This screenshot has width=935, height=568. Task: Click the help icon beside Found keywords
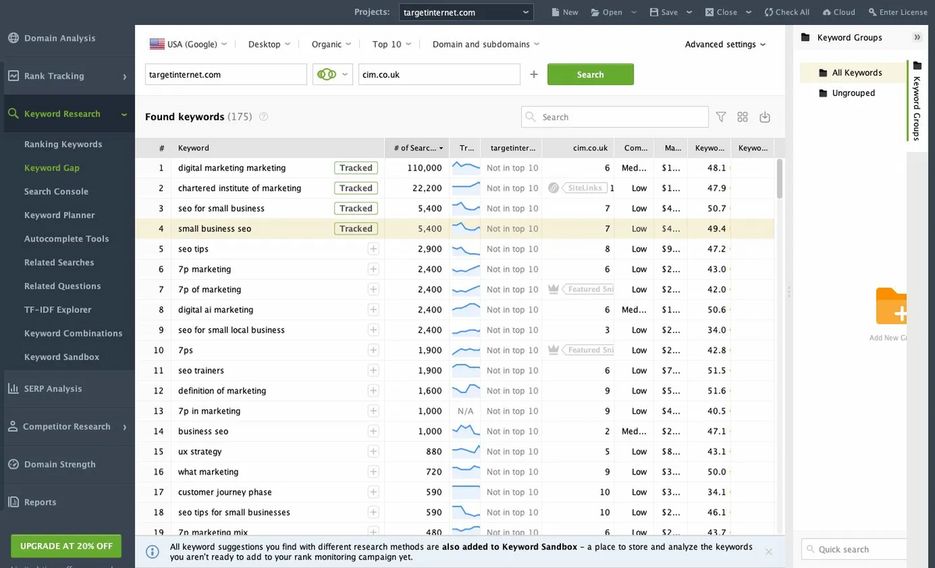(x=263, y=117)
